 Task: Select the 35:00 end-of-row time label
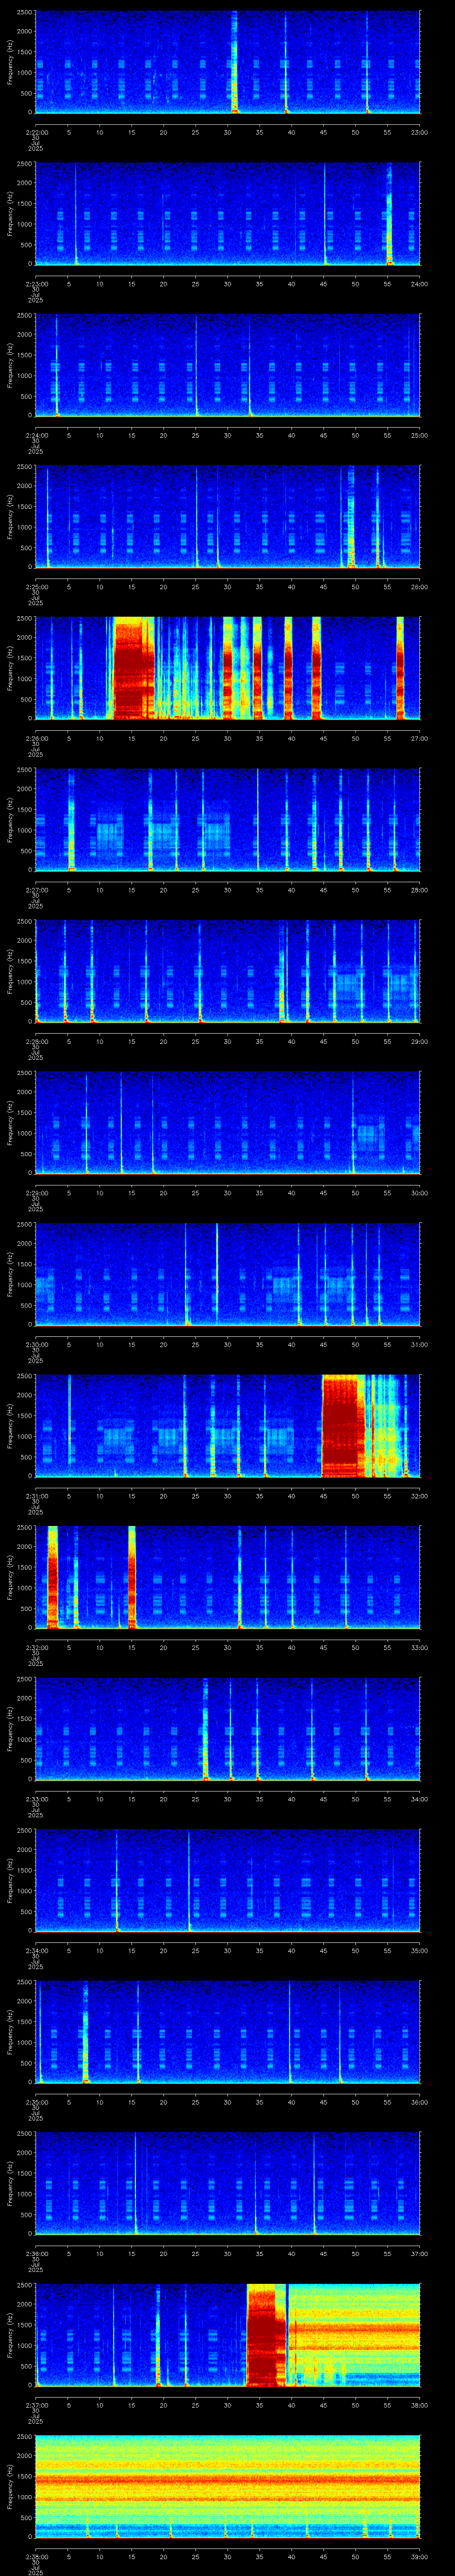coord(419,1950)
